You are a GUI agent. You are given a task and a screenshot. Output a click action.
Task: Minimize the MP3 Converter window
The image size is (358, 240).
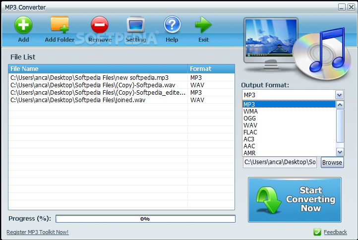pyautogui.click(x=342, y=7)
